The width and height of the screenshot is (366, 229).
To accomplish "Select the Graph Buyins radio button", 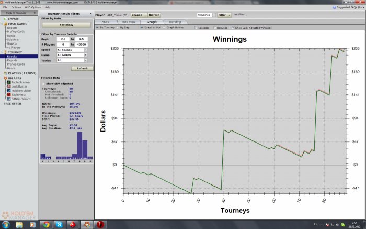I will pos(164,28).
